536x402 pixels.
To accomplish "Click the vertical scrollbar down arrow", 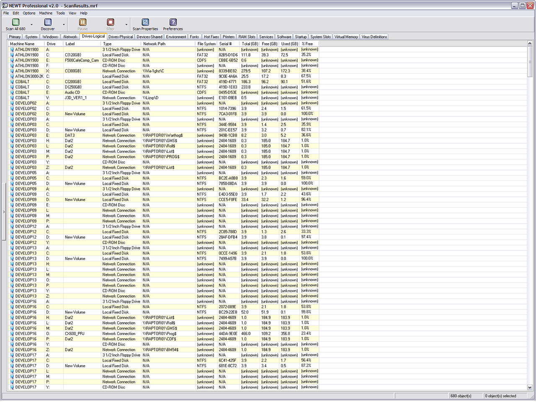I will coord(530,387).
